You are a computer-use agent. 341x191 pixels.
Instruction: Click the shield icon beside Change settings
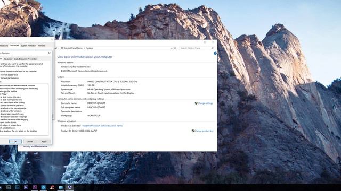point(196,103)
